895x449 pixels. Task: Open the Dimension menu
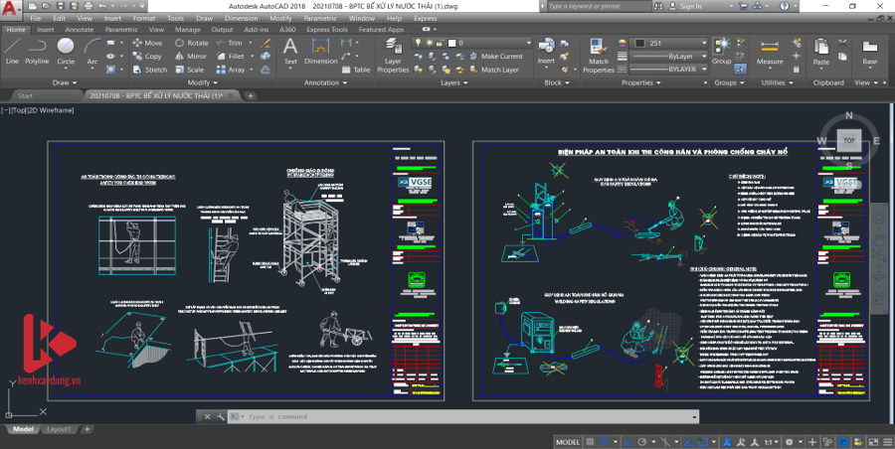pos(240,18)
